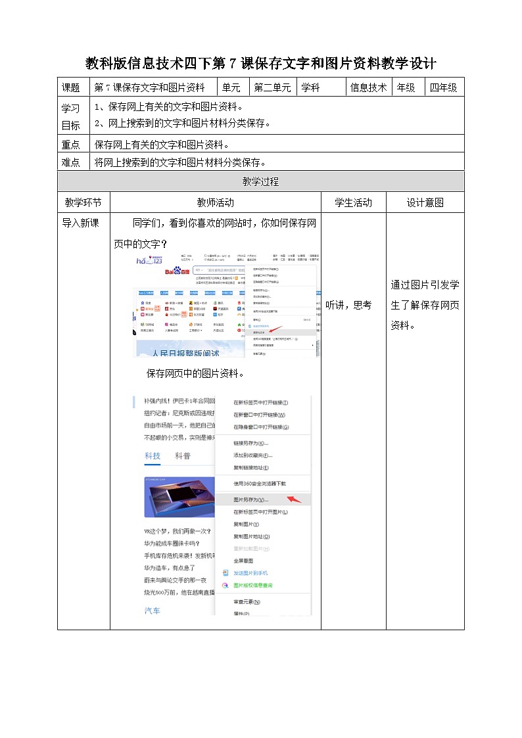Select 全屏看图 menu entry

(x=243, y=561)
